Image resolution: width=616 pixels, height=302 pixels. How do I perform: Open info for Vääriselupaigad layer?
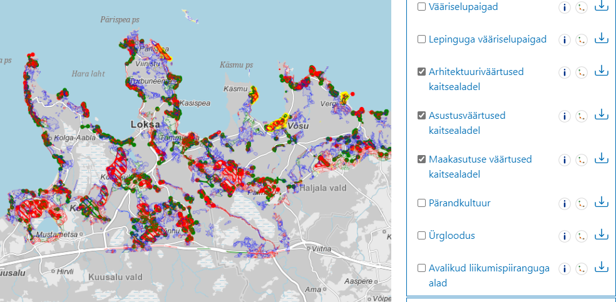pyautogui.click(x=565, y=7)
